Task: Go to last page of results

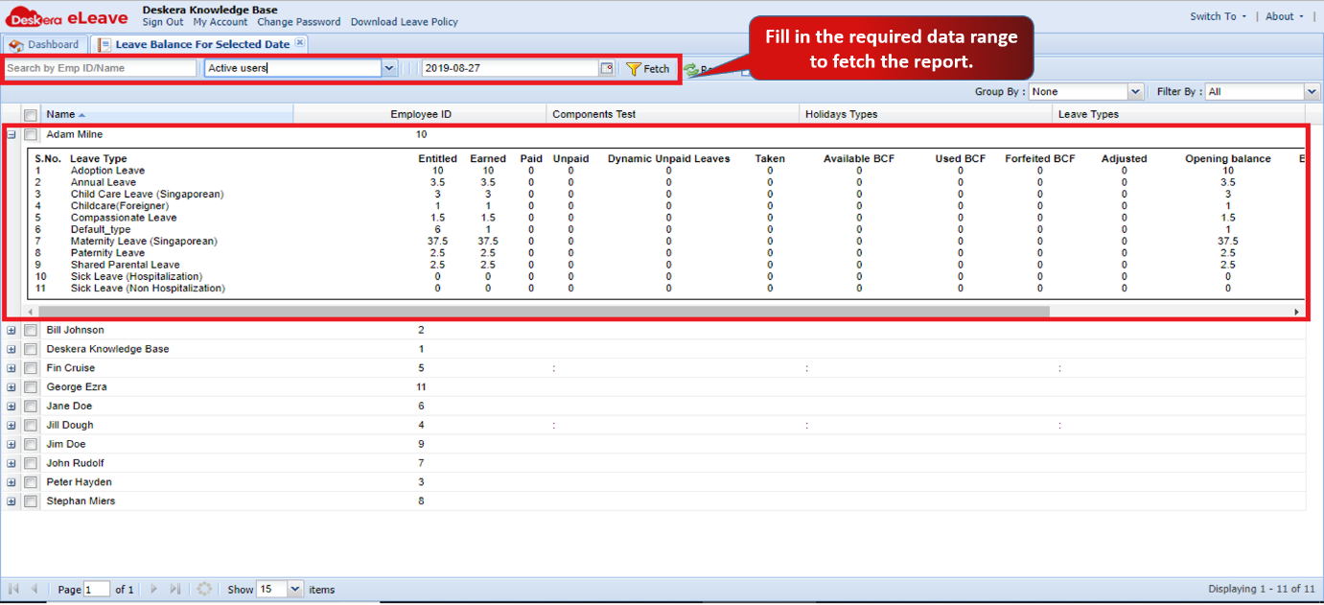Action: click(175, 589)
